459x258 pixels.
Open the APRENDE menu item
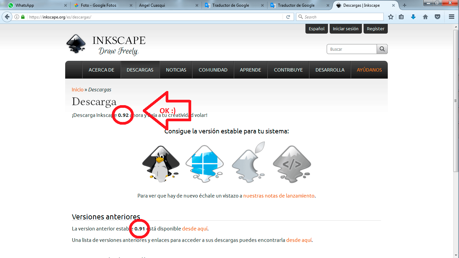pyautogui.click(x=251, y=70)
